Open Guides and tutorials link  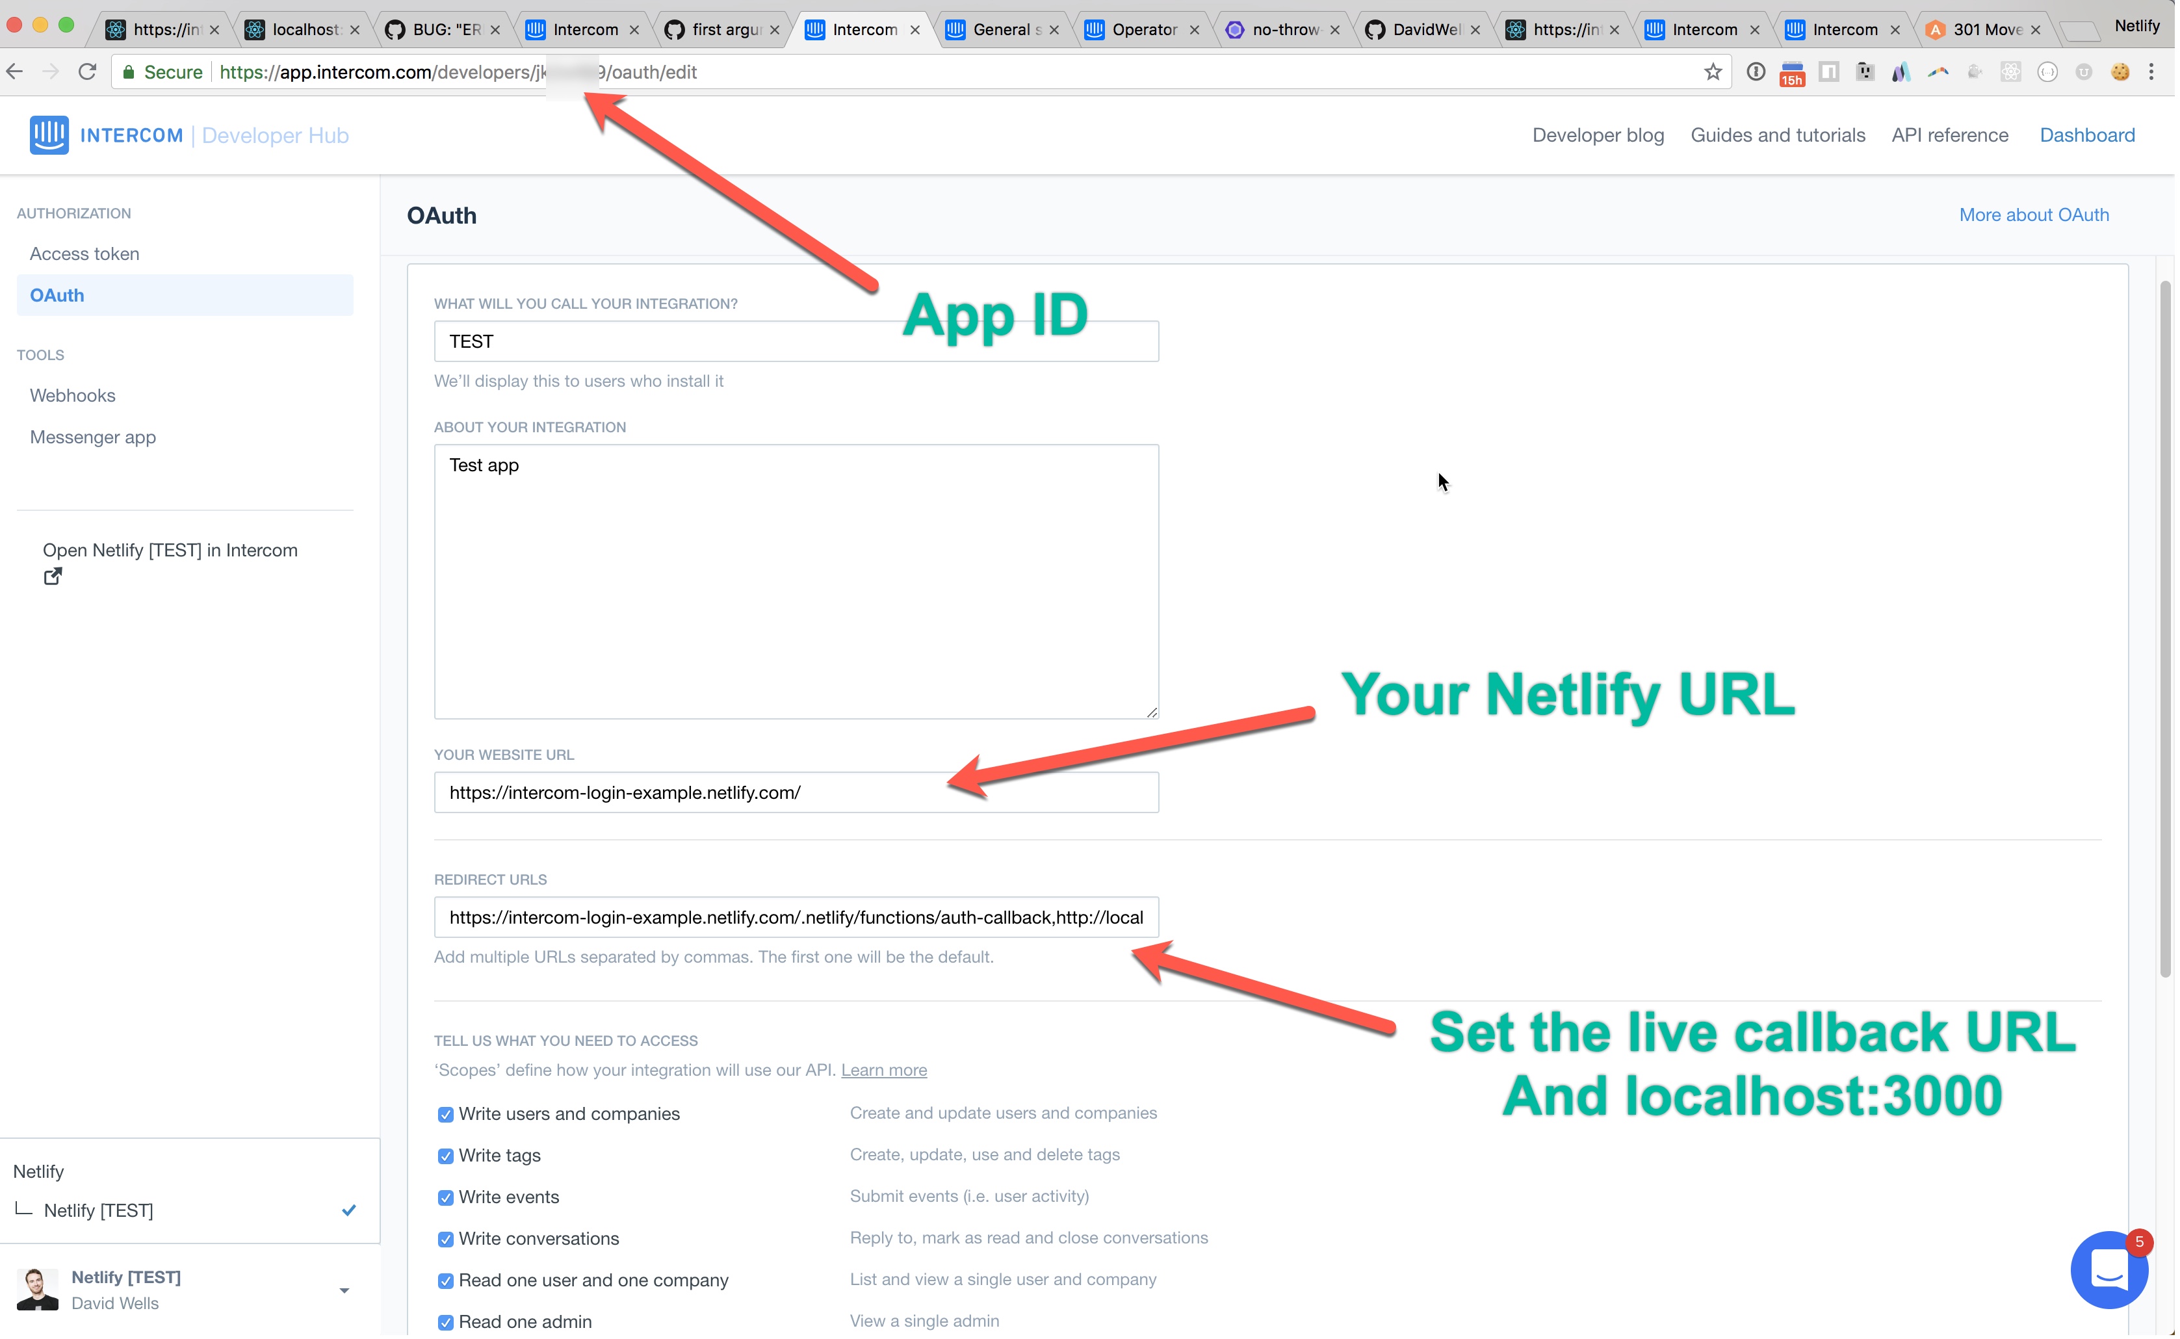pyautogui.click(x=1782, y=135)
